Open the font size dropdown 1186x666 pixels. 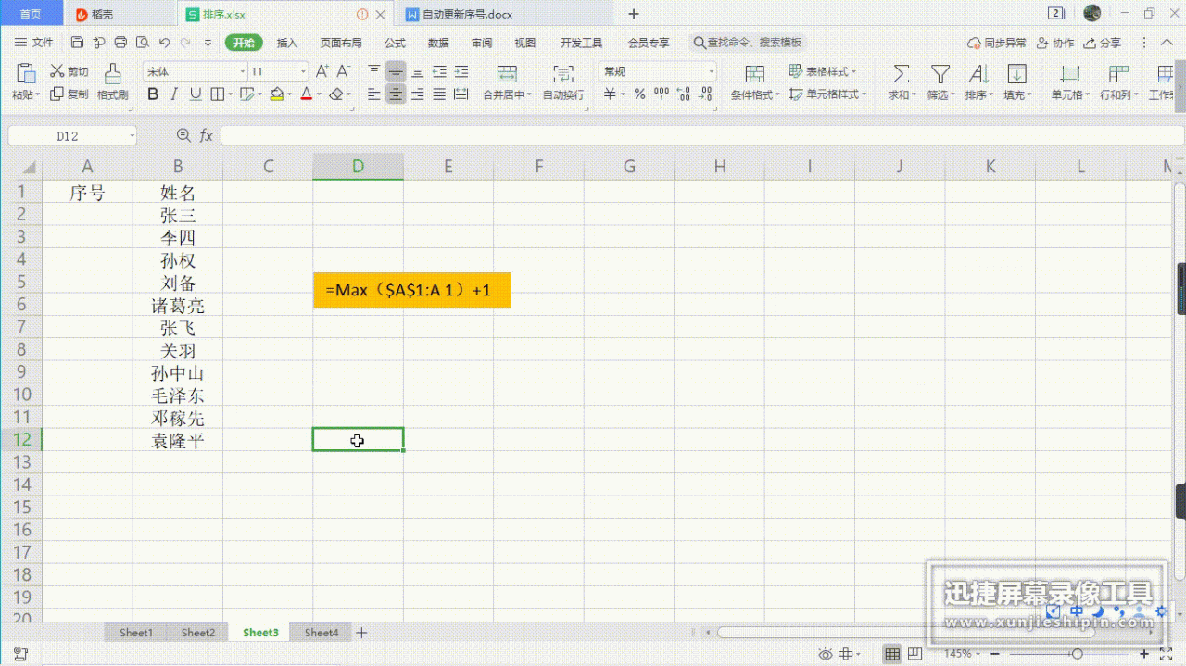point(303,71)
